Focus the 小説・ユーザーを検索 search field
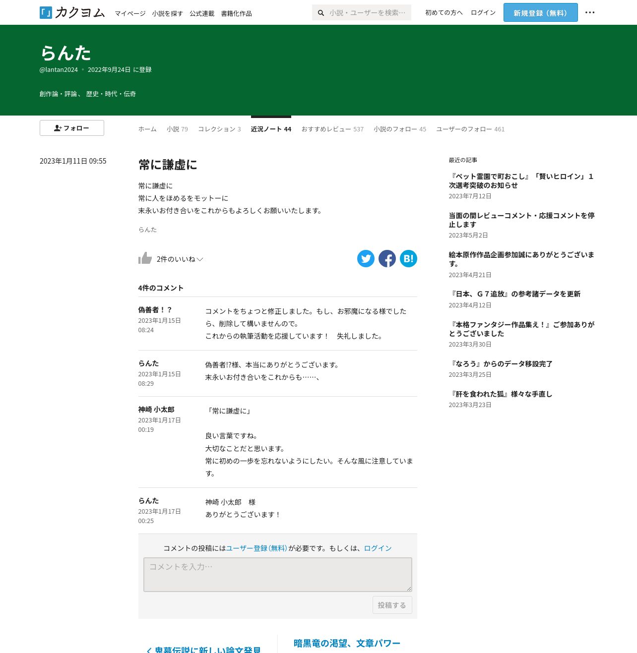 click(362, 12)
